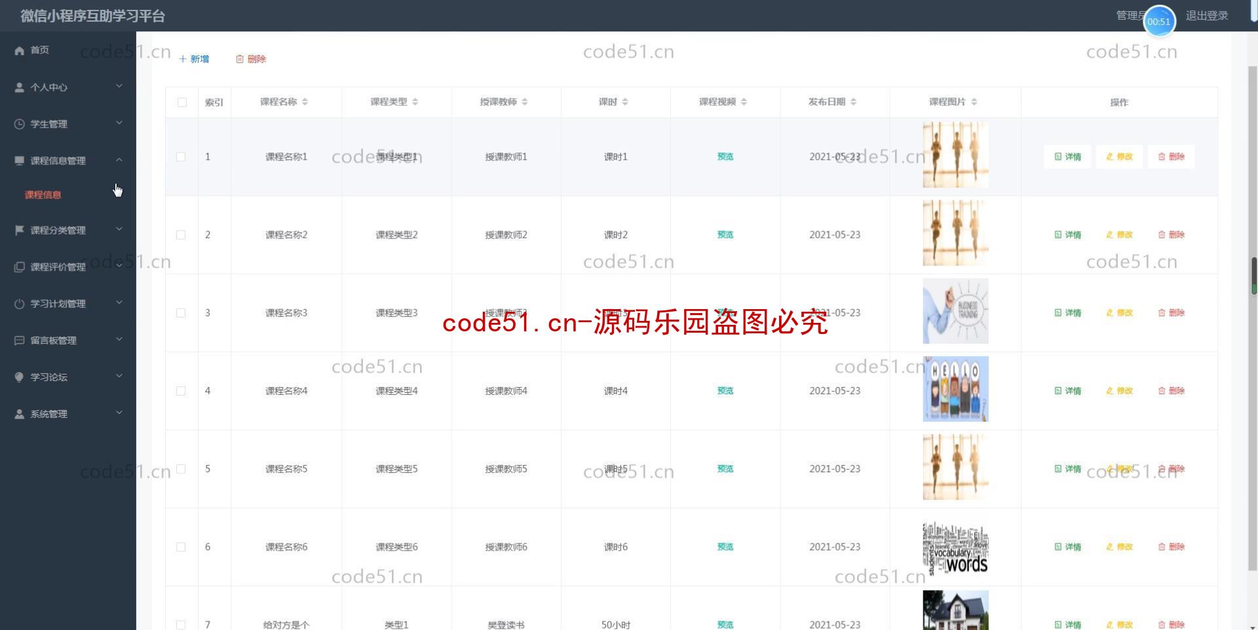Viewport: 1258px width, 630px height.
Task: Open the 课程评价管理 menu item
Action: (68, 267)
